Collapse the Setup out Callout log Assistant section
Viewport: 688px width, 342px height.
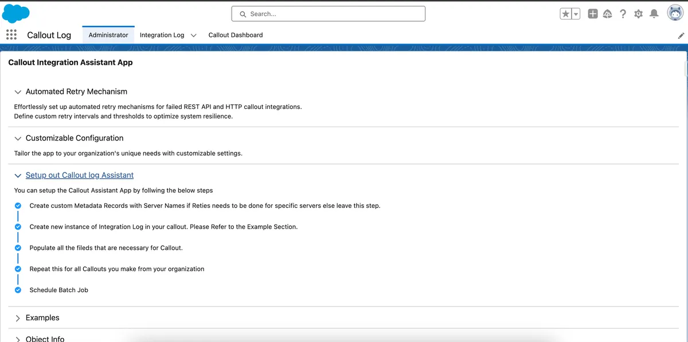tap(18, 175)
